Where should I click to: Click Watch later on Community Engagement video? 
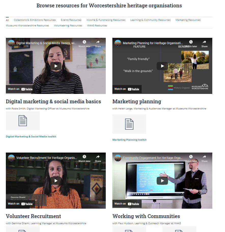(x=191, y=159)
